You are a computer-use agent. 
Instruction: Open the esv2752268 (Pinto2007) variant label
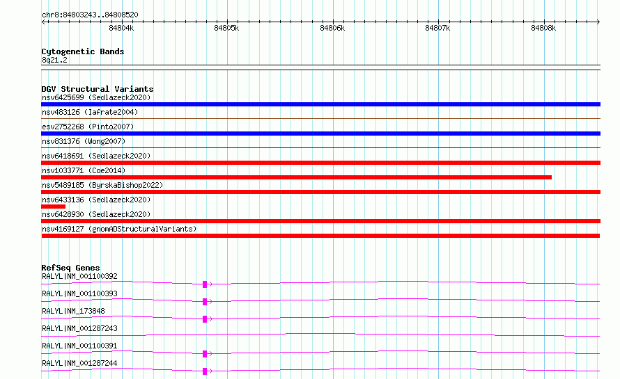click(88, 127)
